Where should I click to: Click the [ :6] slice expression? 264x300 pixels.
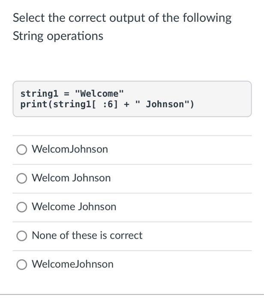point(105,105)
